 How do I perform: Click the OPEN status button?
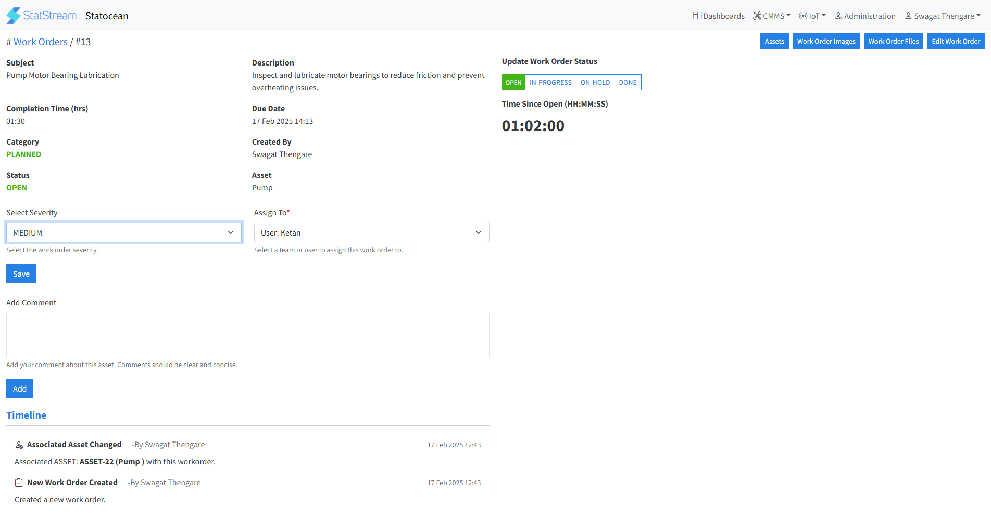(x=513, y=83)
